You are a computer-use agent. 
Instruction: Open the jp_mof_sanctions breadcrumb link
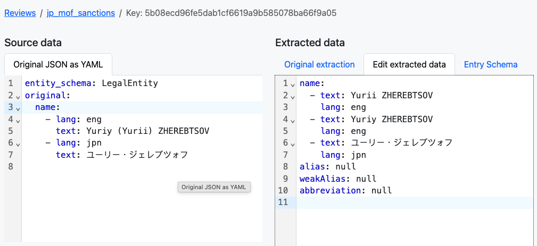(81, 13)
